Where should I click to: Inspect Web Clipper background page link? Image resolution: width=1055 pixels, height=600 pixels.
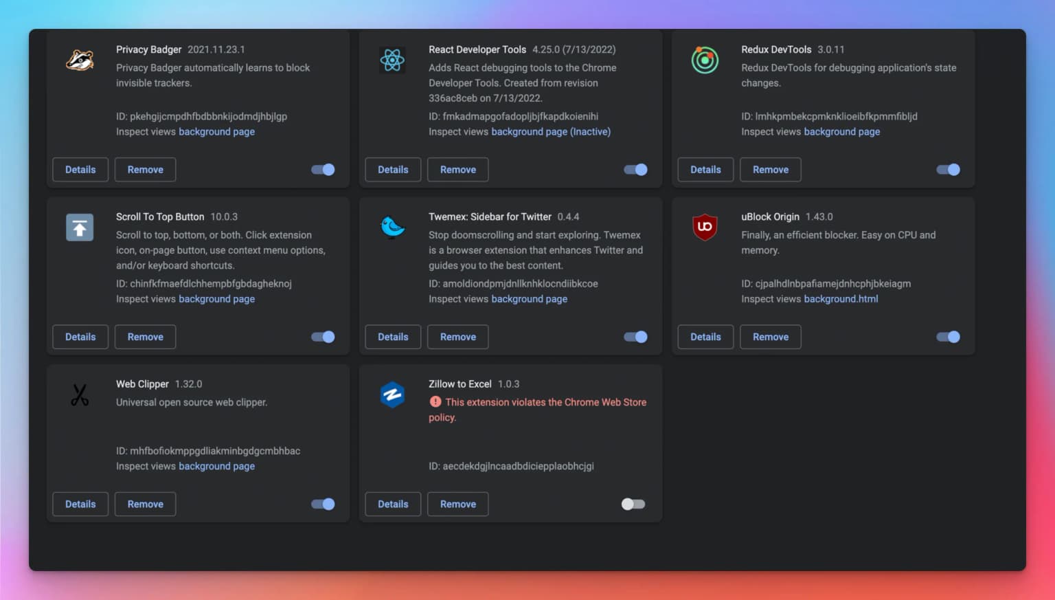(216, 466)
